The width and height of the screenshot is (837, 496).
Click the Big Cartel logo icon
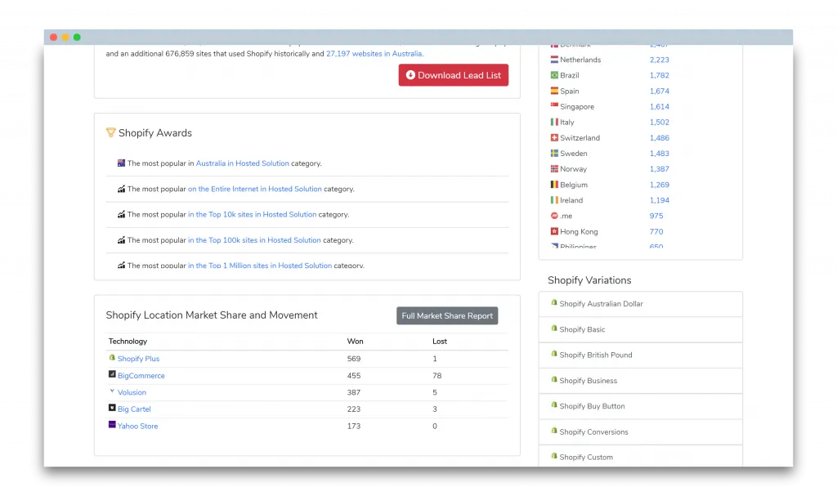pyautogui.click(x=112, y=408)
